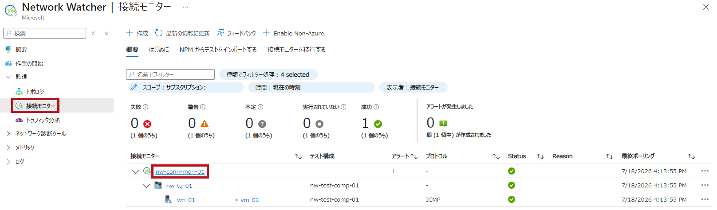Click the Enable Non-Azure button
The image size is (717, 210).
(293, 33)
